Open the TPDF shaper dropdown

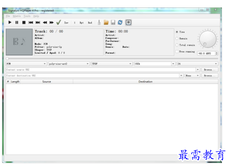[112, 63]
